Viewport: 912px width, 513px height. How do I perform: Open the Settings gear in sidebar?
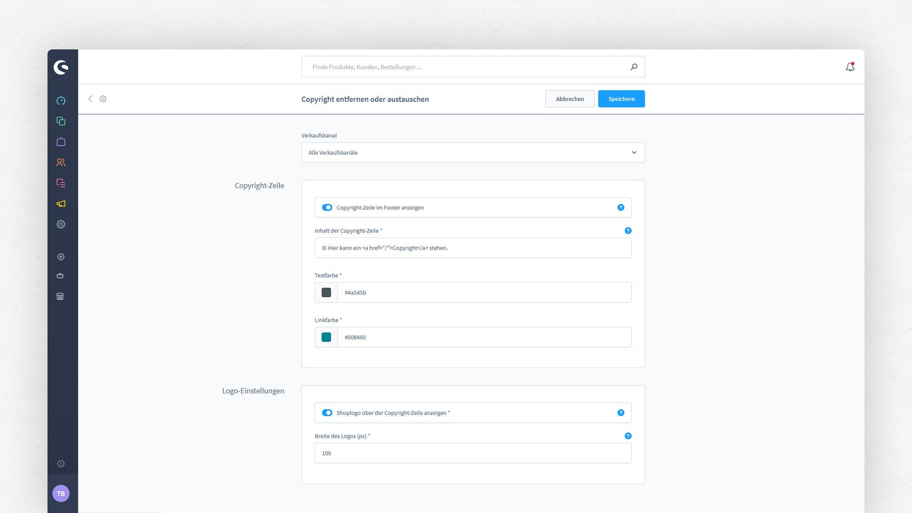click(x=61, y=224)
